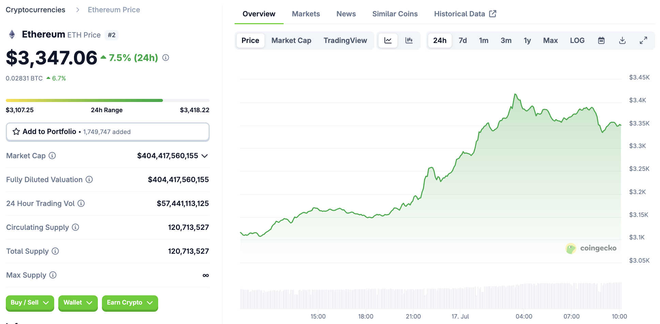Open the Earn Crypto dropdown
Viewport: 660px width, 324px height.
pyautogui.click(x=130, y=303)
